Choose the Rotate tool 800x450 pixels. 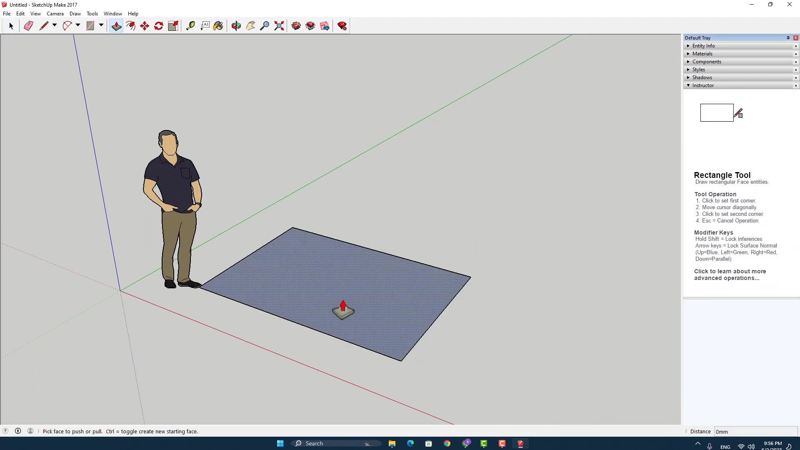(159, 26)
